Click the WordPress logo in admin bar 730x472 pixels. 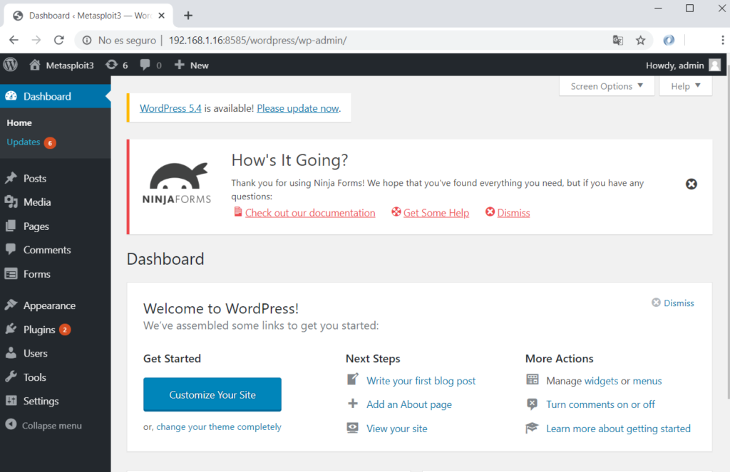(x=10, y=65)
